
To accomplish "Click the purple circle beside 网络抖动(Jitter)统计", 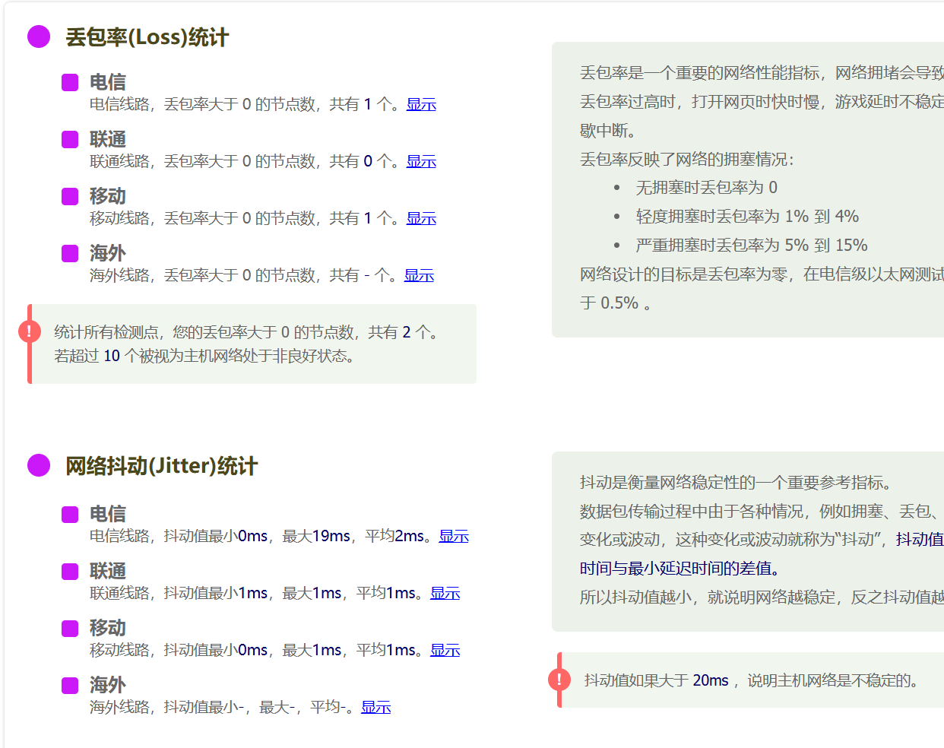I will coord(39,465).
